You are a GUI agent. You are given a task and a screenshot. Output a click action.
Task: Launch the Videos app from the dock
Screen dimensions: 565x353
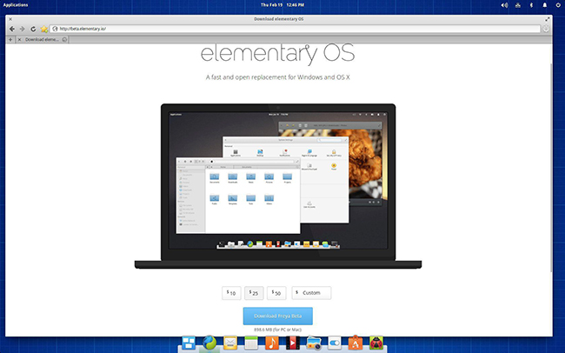(x=293, y=343)
